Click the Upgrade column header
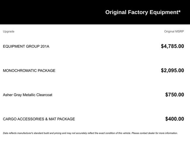Image resolution: width=190 pixels, height=142 pixels. tap(9, 31)
